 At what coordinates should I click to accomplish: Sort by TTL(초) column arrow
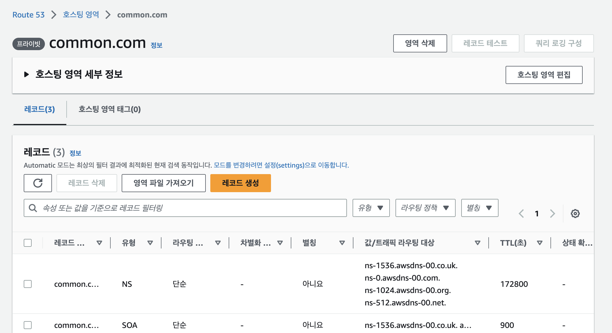[539, 243]
